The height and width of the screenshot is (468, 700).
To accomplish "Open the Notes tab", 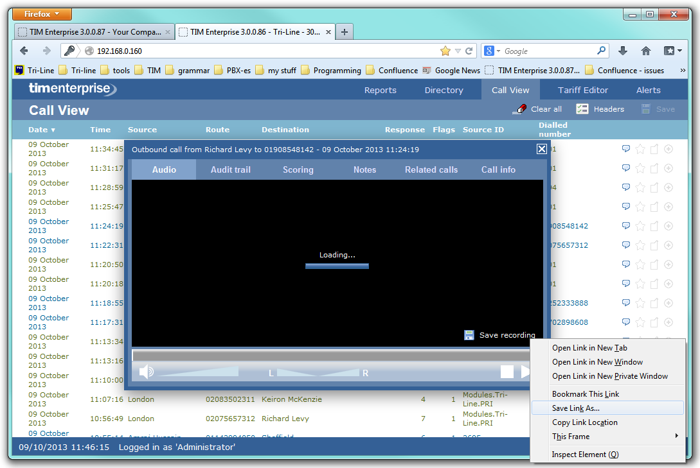I will click(364, 170).
